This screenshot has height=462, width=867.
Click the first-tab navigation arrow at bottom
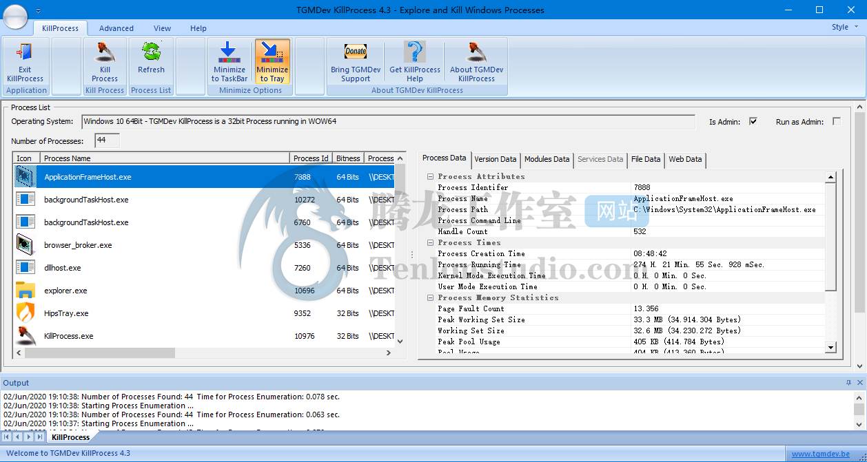pos(7,437)
